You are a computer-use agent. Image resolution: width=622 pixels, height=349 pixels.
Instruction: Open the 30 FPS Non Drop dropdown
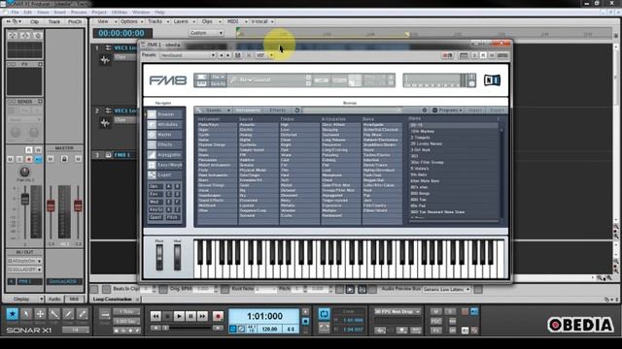pyautogui.click(x=397, y=312)
